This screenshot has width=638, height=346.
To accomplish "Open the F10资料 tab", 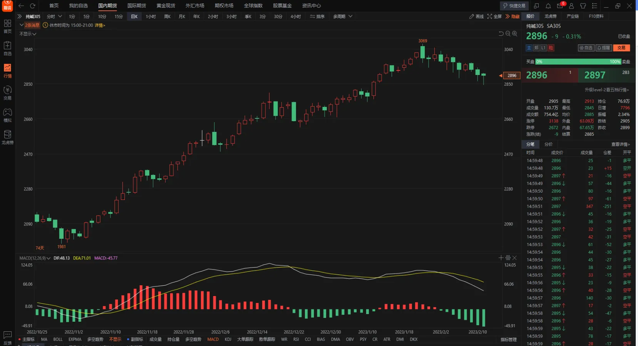I will pyautogui.click(x=596, y=16).
